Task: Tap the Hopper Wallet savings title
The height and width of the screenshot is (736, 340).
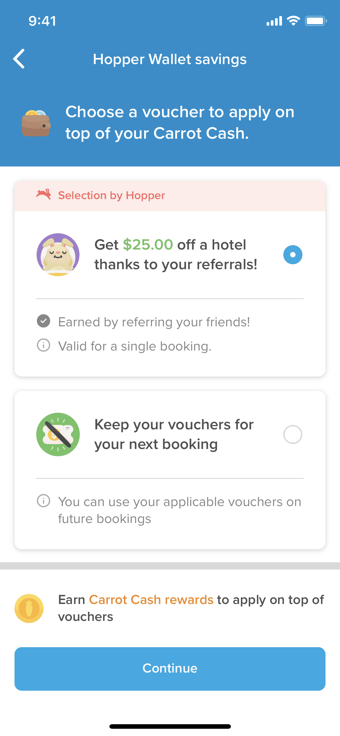Action: pos(170,59)
